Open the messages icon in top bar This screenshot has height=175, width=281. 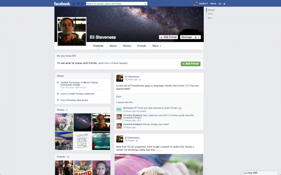(x=78, y=4)
